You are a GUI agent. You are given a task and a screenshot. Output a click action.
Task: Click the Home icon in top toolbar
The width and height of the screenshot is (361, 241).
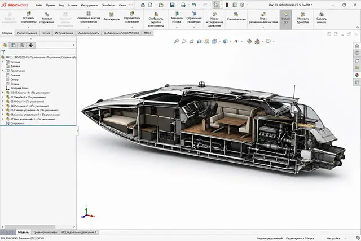143,5
